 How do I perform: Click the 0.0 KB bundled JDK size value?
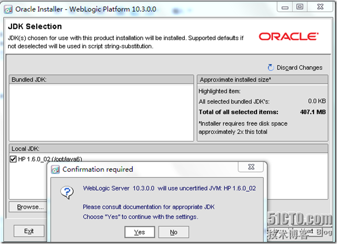[x=317, y=101]
